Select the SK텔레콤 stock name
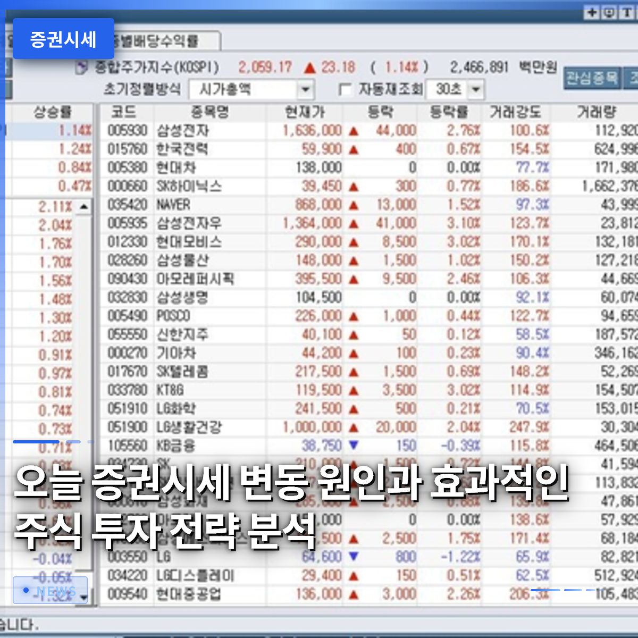The image size is (638, 638). pyautogui.click(x=182, y=372)
